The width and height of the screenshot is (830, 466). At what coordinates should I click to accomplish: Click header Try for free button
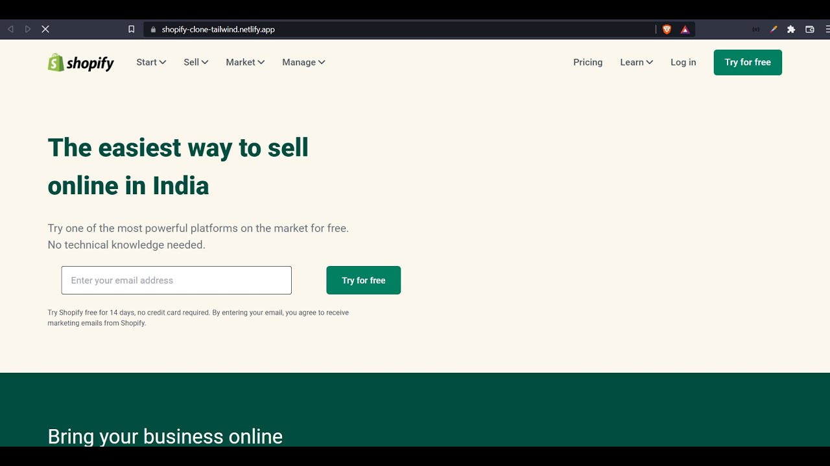click(748, 62)
